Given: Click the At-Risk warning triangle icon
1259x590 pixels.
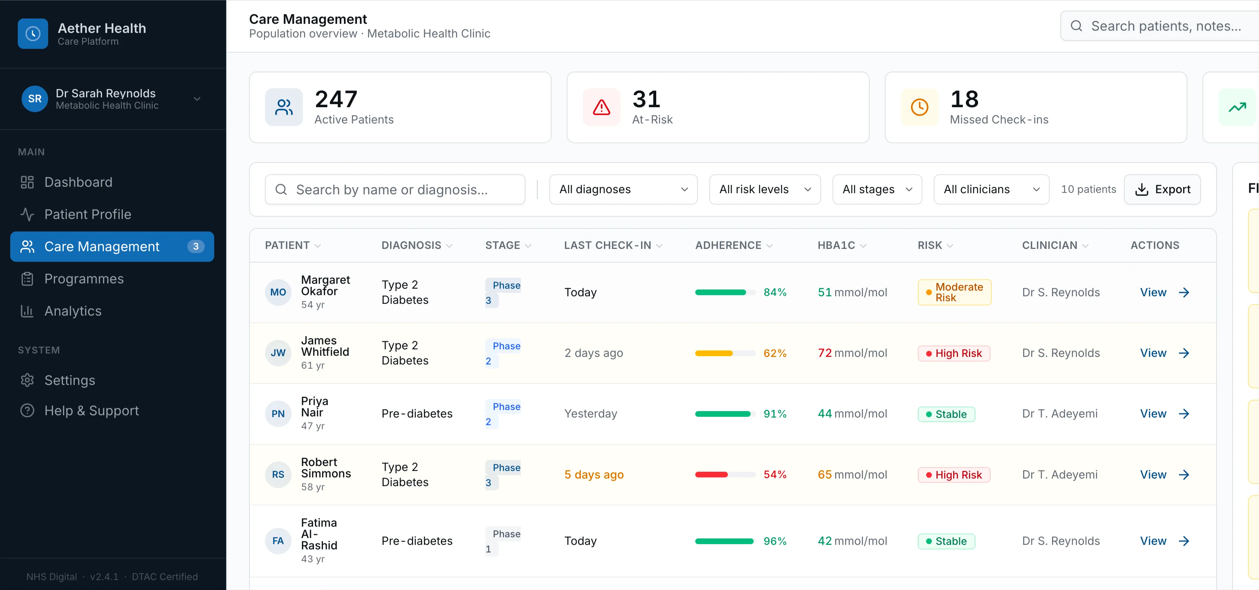Looking at the screenshot, I should coord(600,108).
